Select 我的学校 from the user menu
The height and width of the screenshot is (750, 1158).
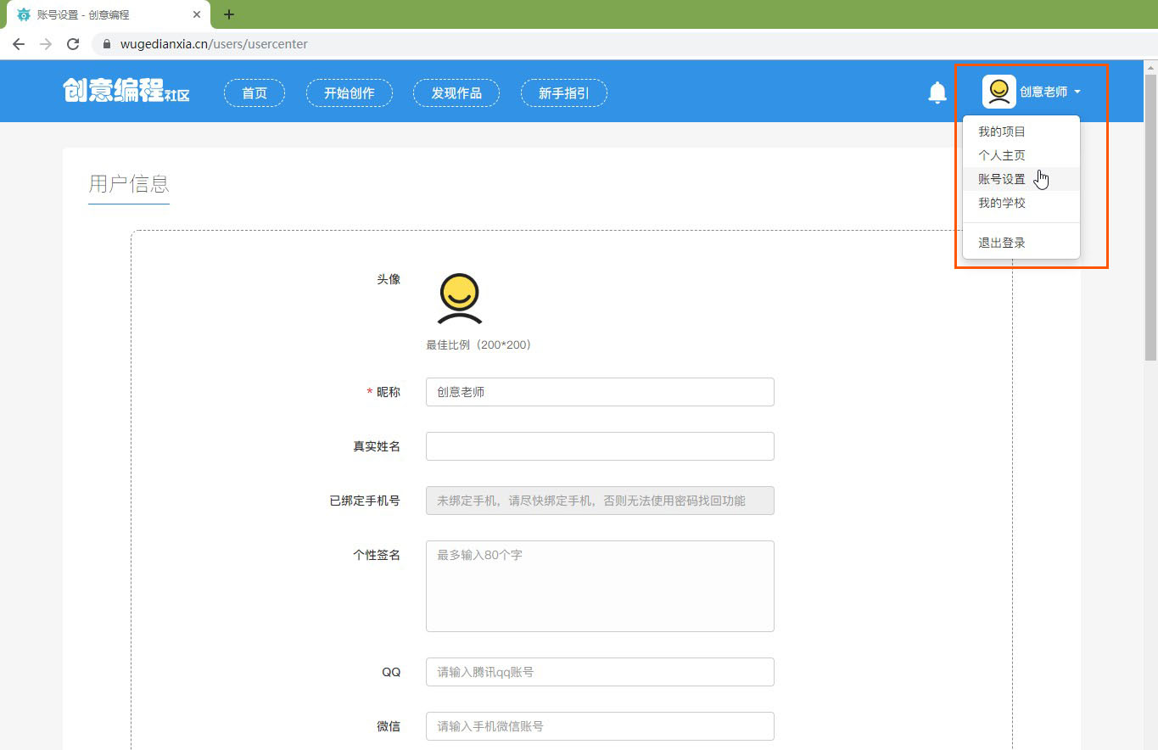(x=1002, y=203)
